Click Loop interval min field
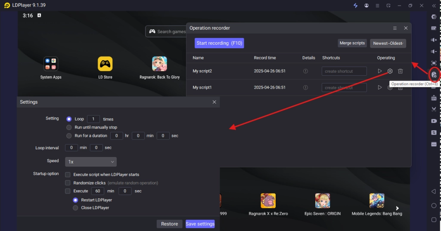The width and height of the screenshot is (441, 231). click(x=71, y=148)
